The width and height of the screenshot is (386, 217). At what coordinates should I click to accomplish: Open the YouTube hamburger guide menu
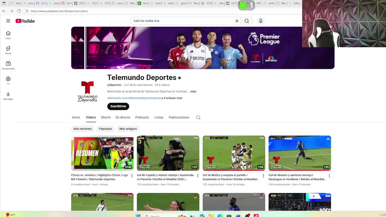[x=8, y=21]
